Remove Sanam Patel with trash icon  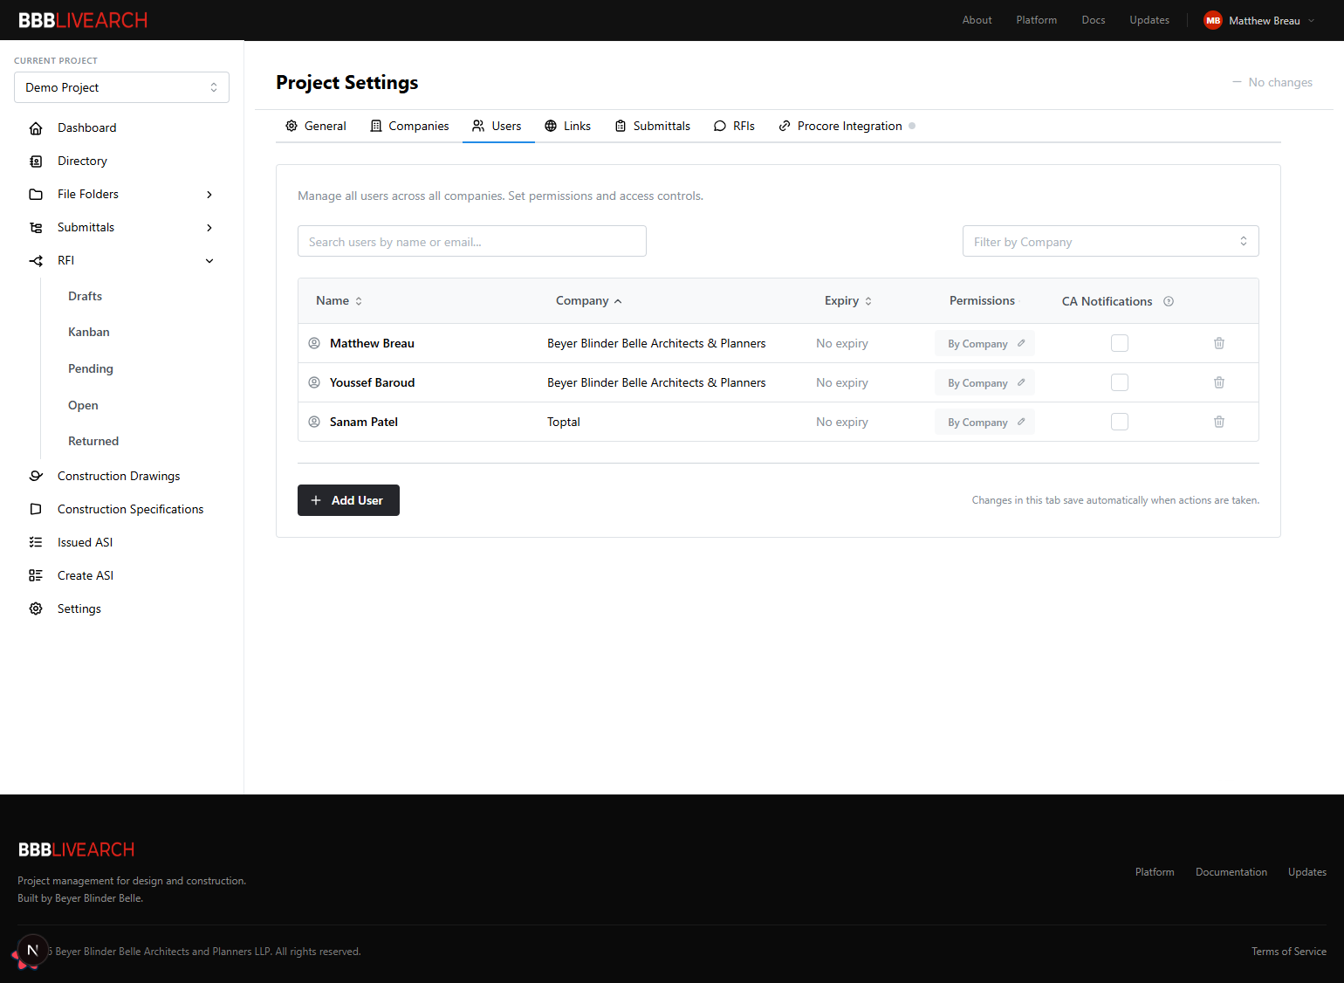point(1219,422)
